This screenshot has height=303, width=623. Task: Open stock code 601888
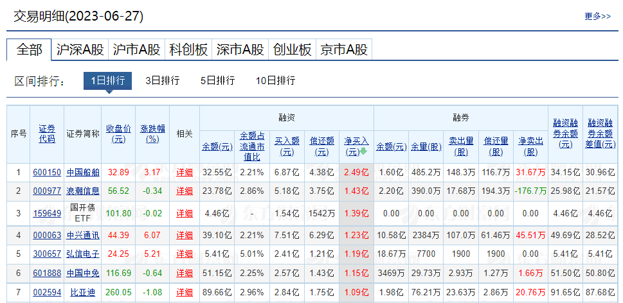47,273
